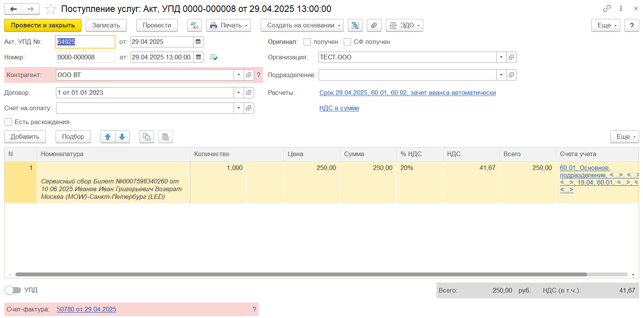
Task: Open the Создать на основании menu
Action: point(302,25)
